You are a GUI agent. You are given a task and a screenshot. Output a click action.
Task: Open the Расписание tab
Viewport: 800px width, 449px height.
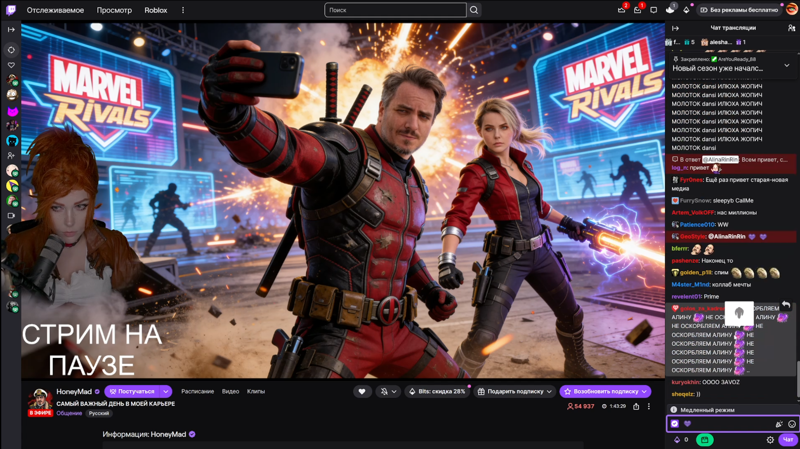[x=198, y=392]
